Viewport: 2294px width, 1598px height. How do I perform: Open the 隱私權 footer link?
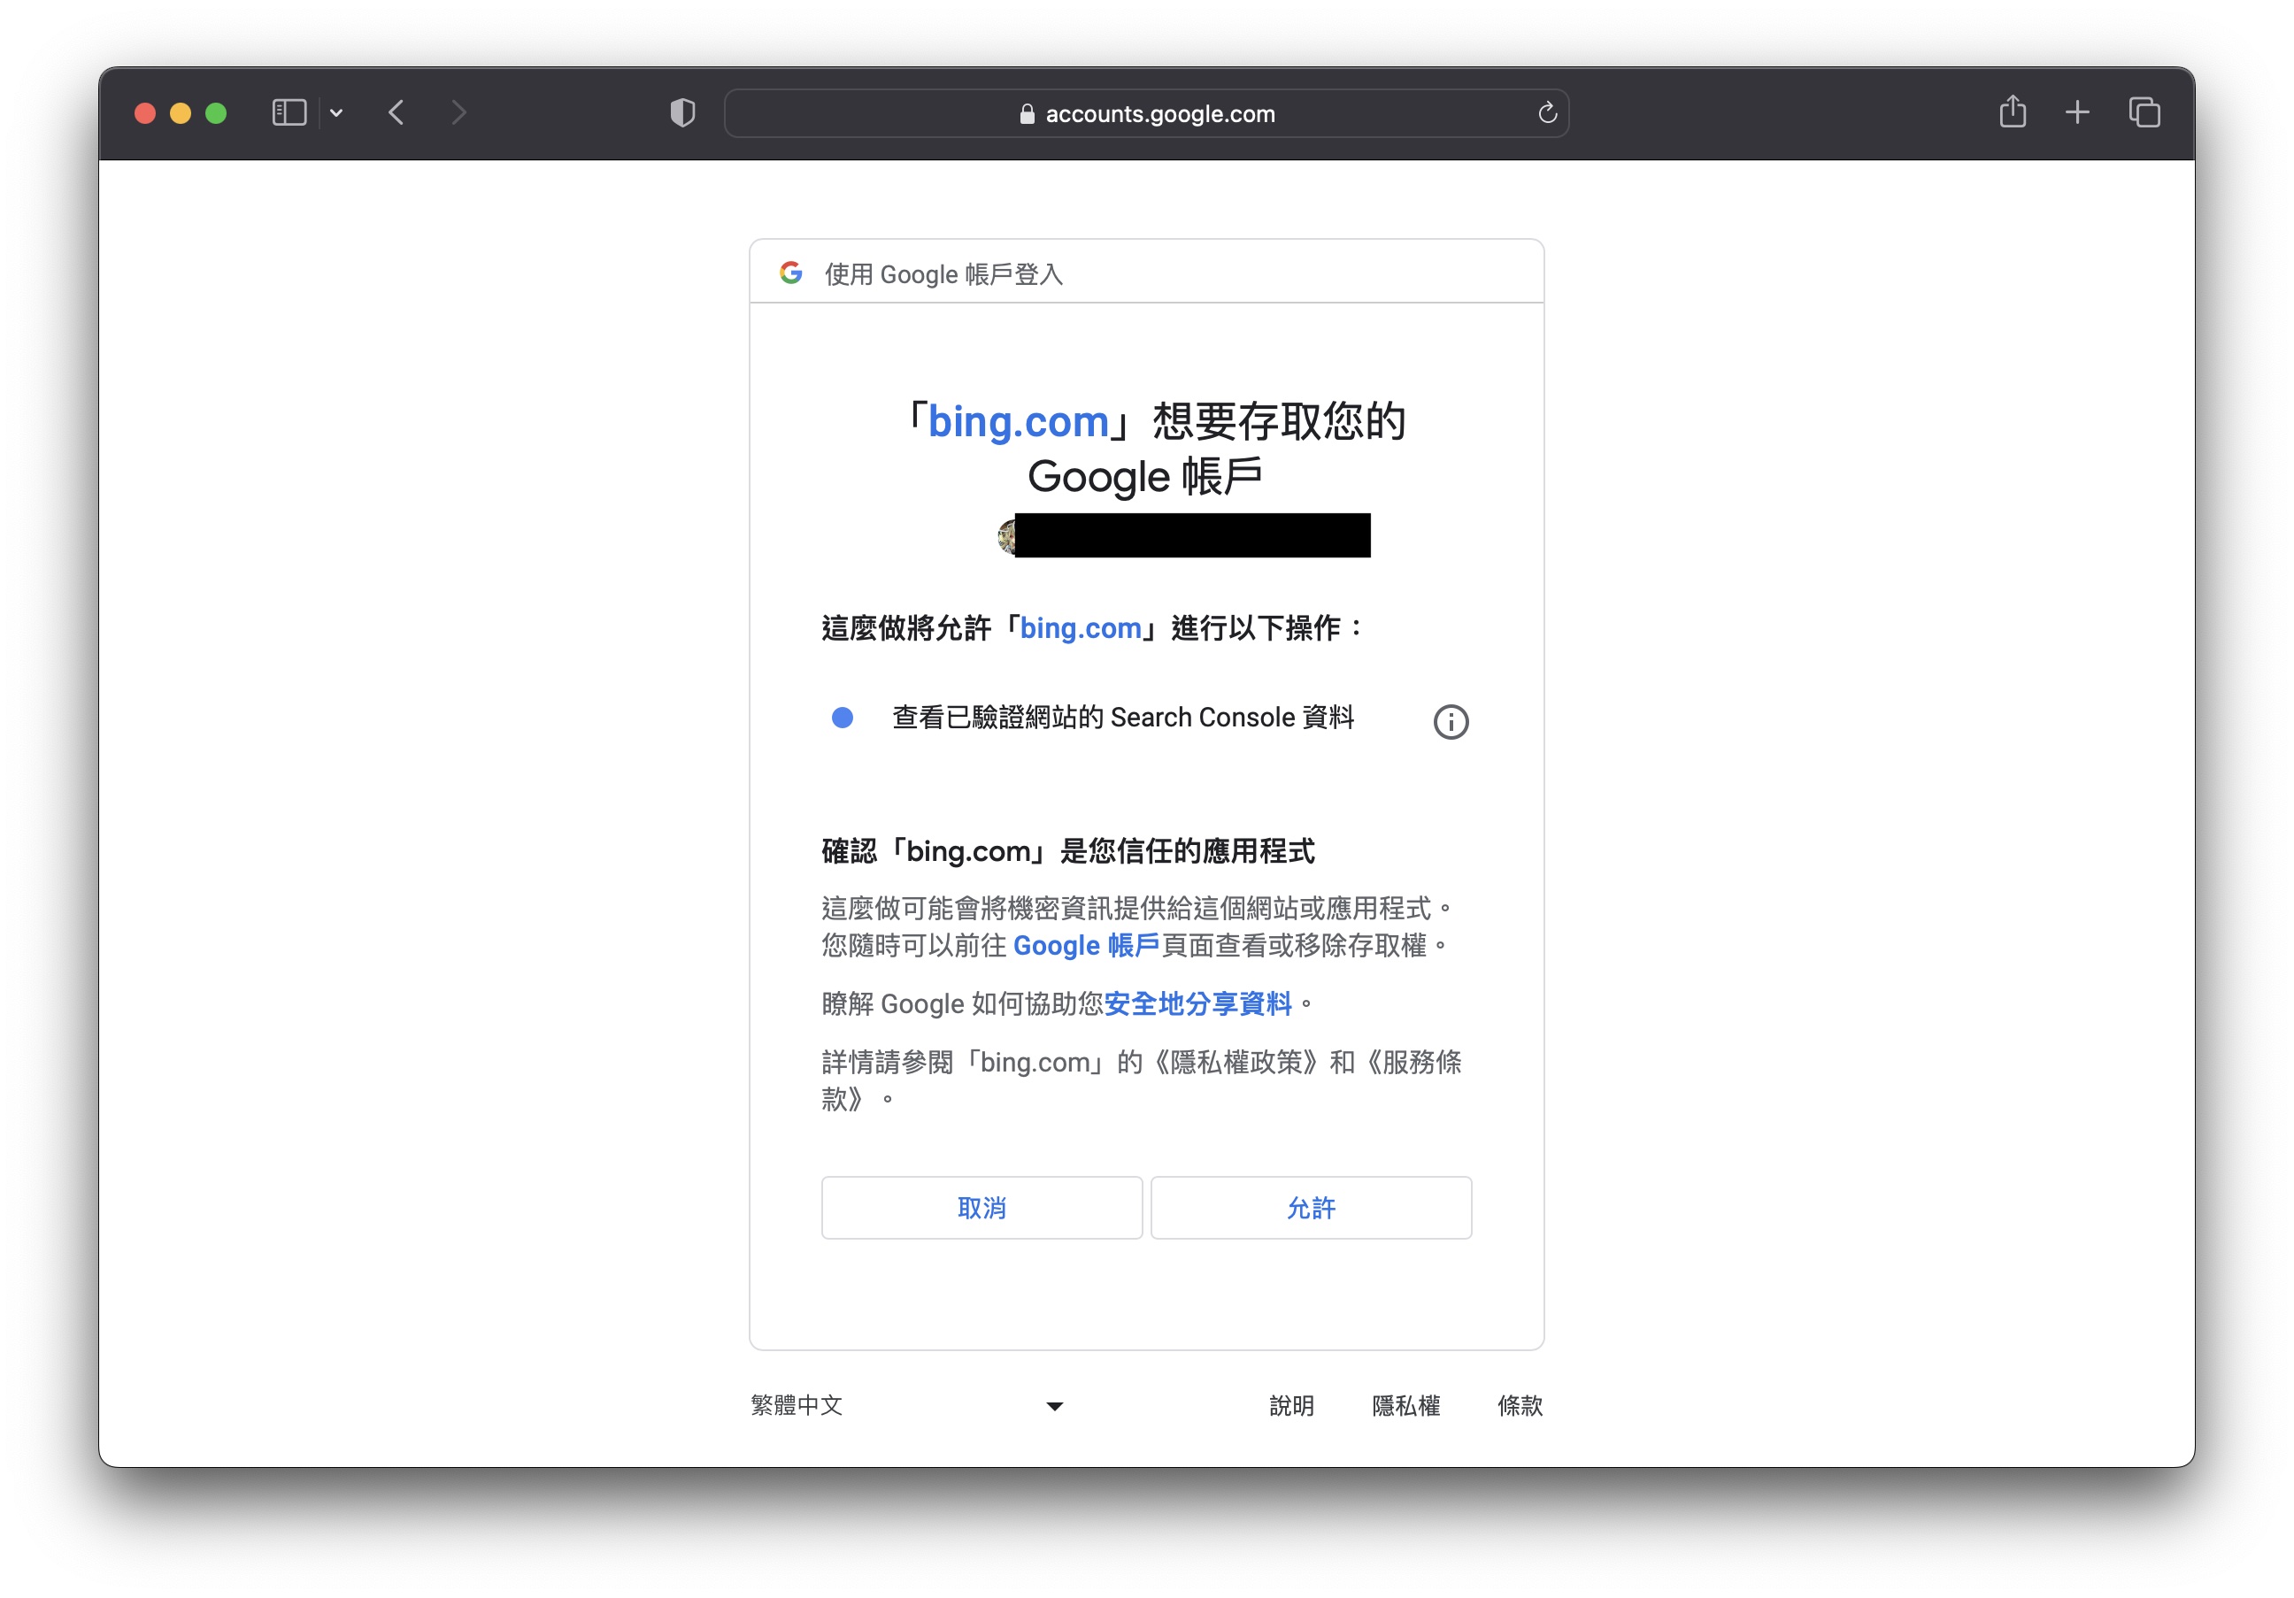pos(1405,1405)
